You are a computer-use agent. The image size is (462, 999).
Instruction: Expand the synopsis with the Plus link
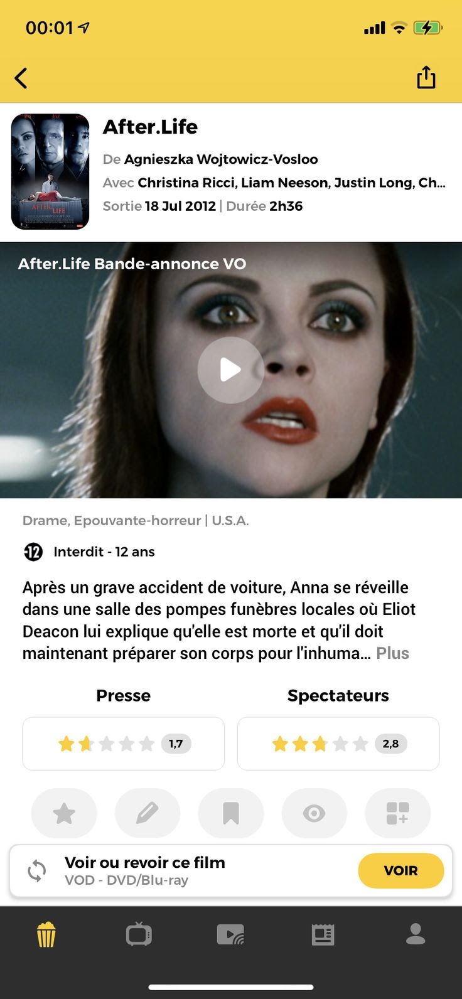(393, 653)
